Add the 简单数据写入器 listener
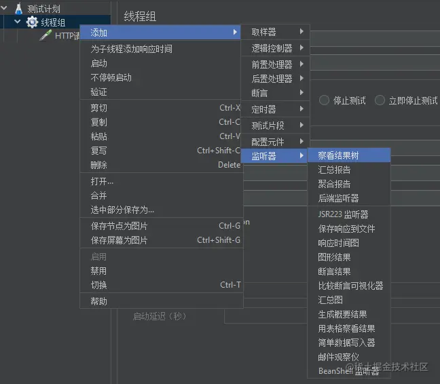 tap(349, 343)
